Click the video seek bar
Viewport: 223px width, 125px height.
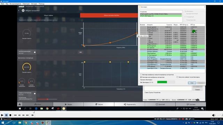click(x=111, y=112)
